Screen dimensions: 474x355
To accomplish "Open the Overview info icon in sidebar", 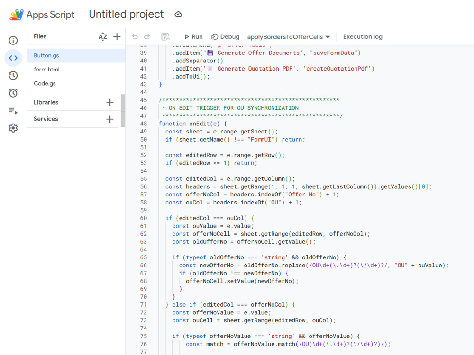I will click(13, 40).
